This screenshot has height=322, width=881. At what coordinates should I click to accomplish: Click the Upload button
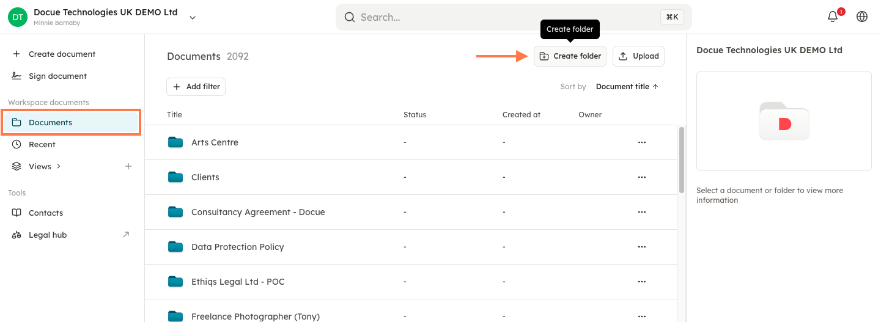point(638,56)
